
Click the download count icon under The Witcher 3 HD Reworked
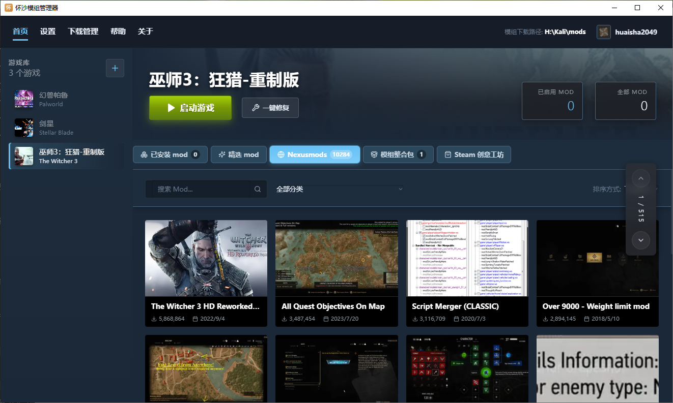154,319
